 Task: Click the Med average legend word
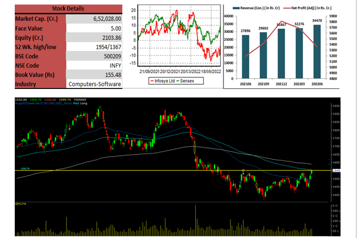pos(76,103)
